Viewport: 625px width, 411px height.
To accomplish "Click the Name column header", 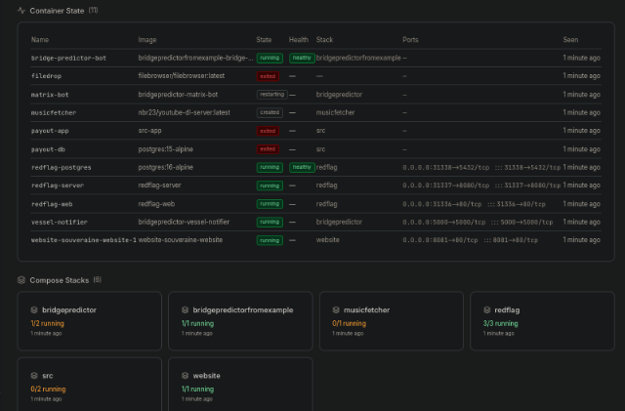I will click(x=40, y=39).
